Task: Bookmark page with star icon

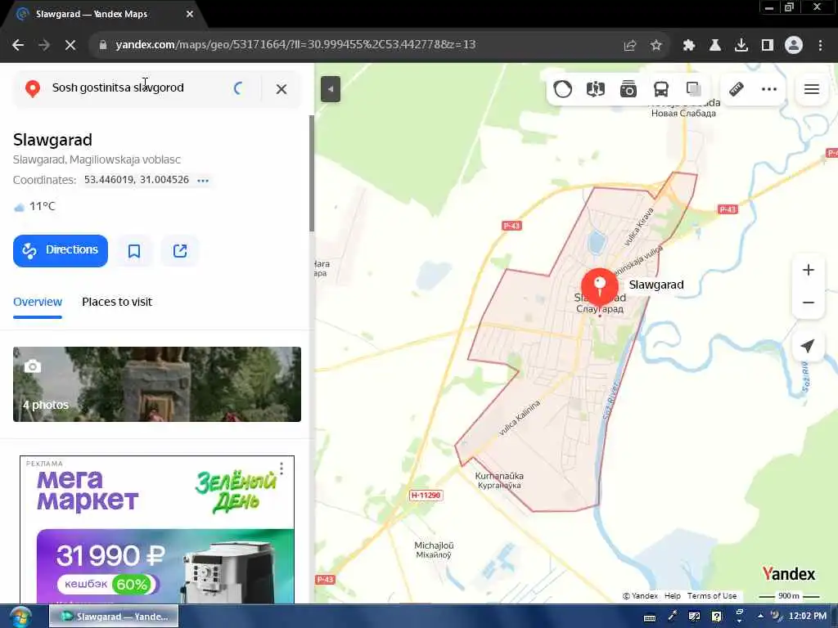Action: tap(656, 45)
